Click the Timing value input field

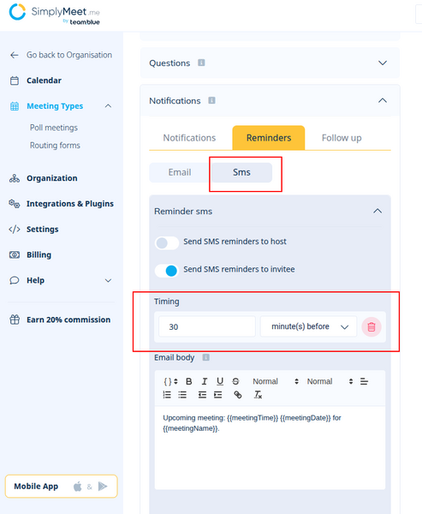tap(207, 326)
